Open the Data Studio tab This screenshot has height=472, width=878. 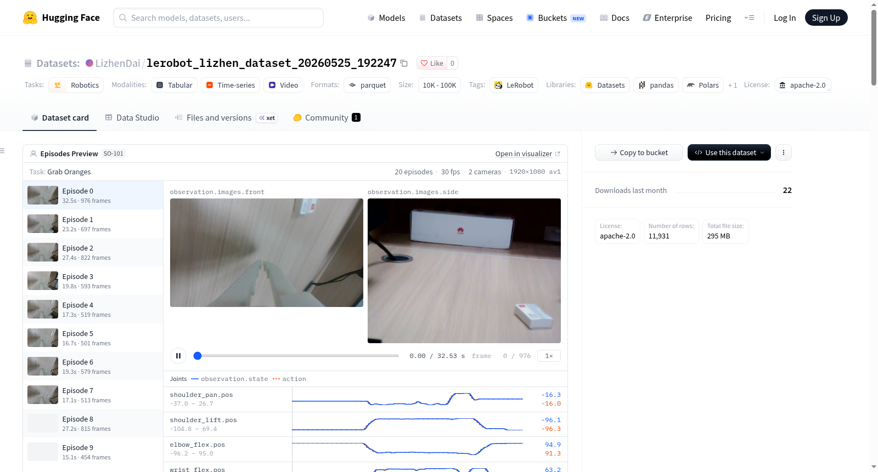[132, 118]
